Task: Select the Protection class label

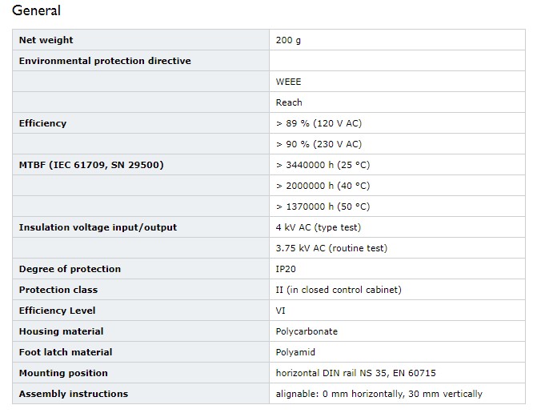Action: (x=58, y=290)
